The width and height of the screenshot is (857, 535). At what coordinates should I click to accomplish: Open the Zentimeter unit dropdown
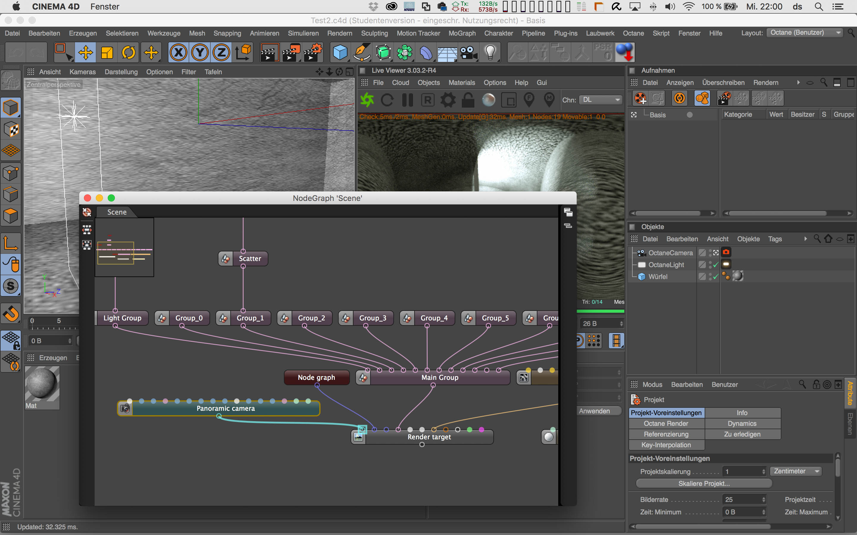(795, 471)
